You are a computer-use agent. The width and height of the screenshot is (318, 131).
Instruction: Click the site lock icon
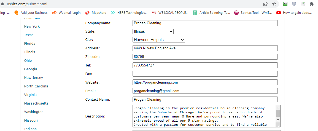[2, 4]
